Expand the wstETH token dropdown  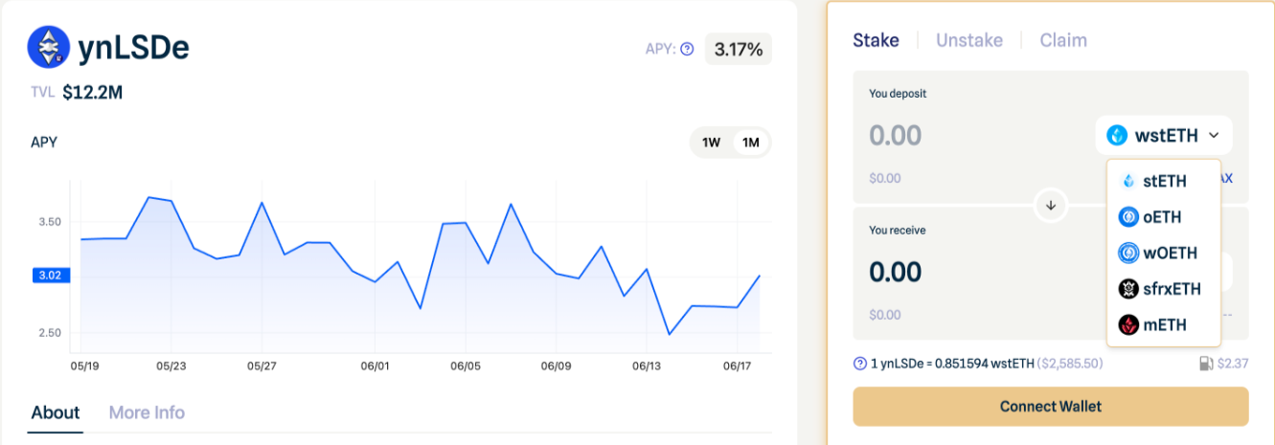[x=1164, y=136]
